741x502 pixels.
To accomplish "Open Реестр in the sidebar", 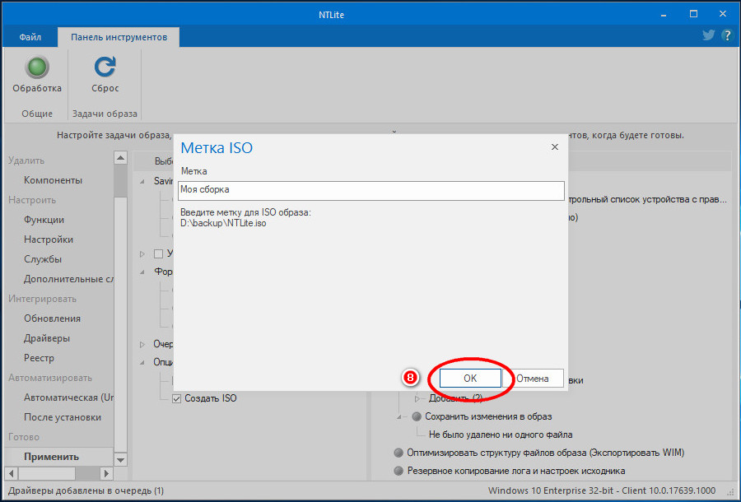I will tap(39, 358).
